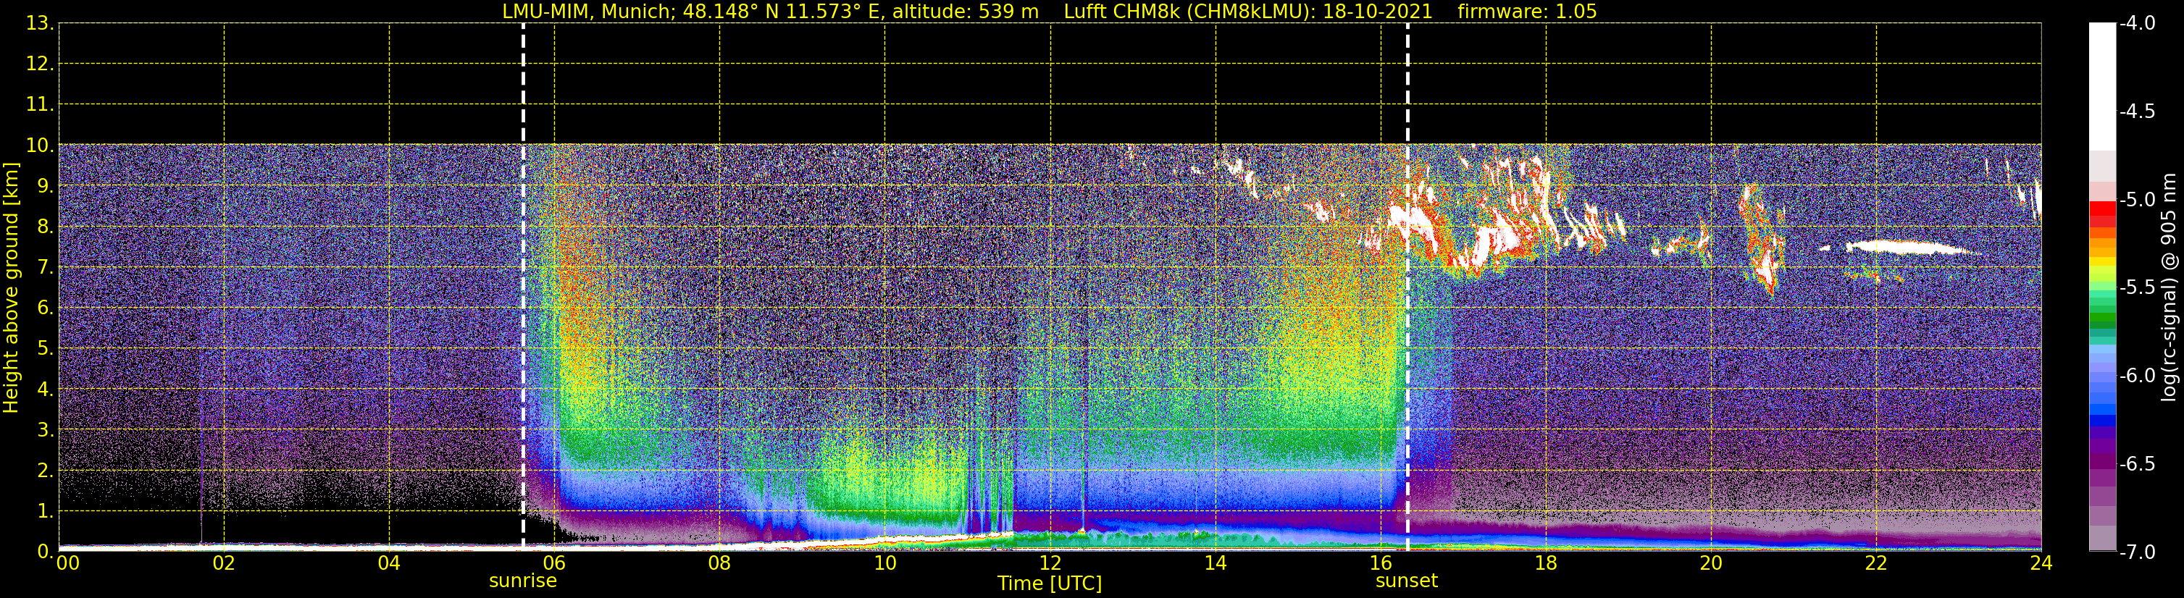Click the '02' time axis tick label
2184x598 pixels.
click(x=224, y=563)
